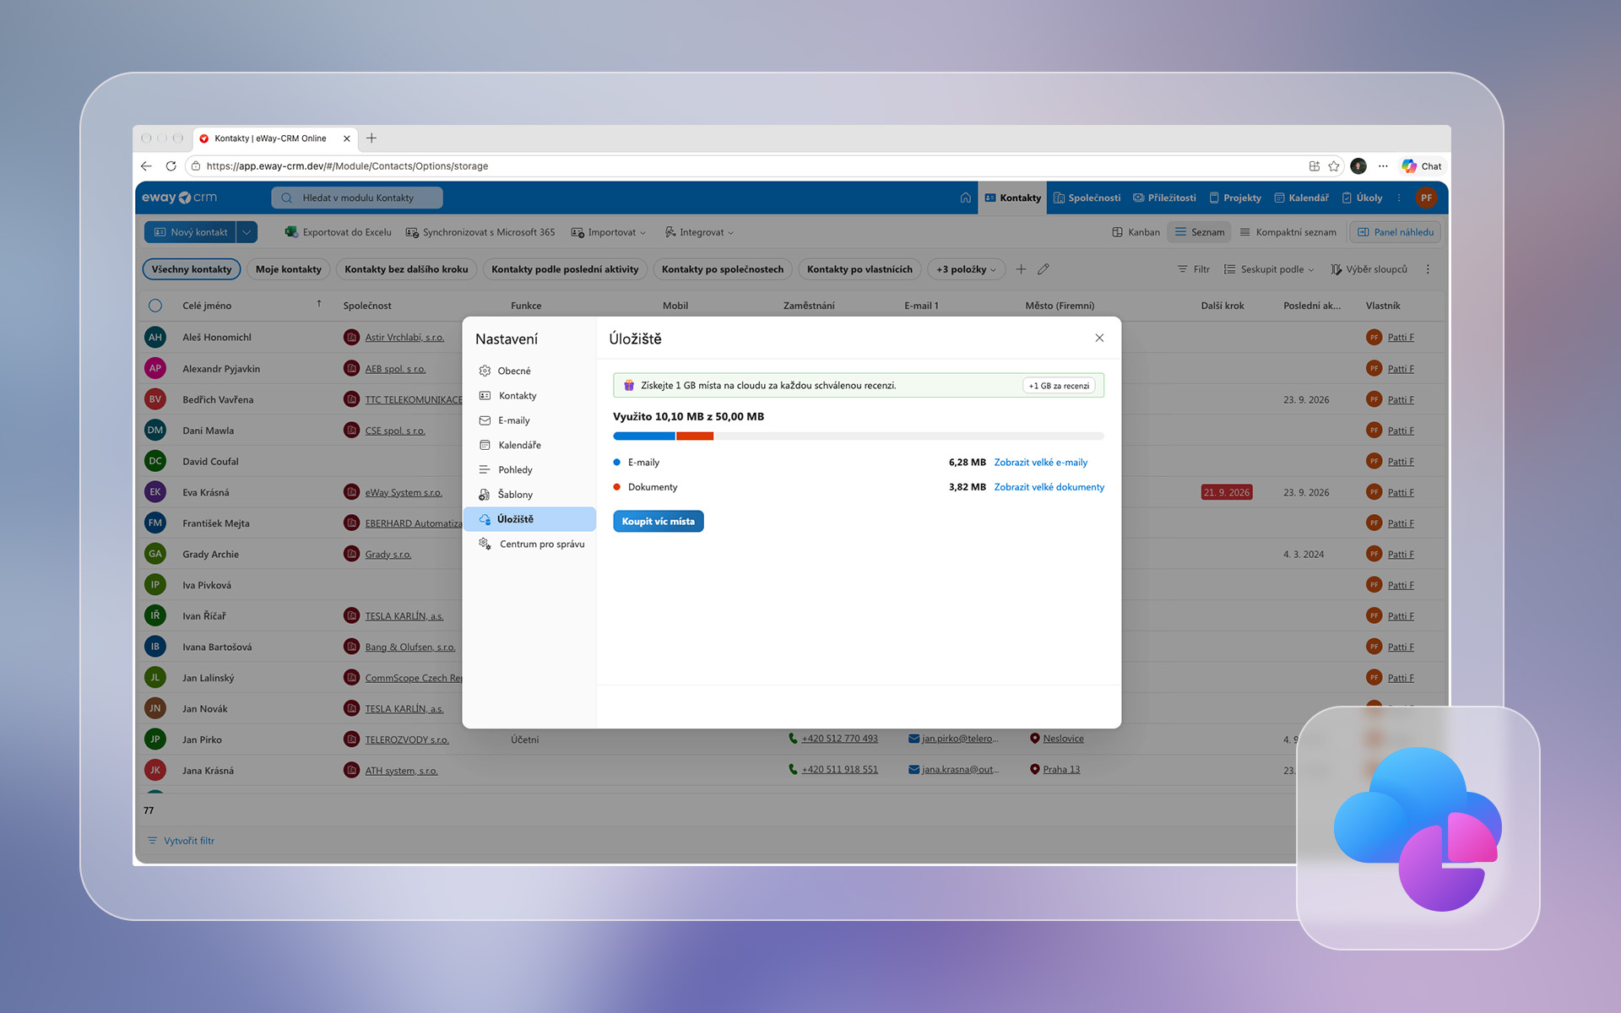Focus Hledat v modulu Kontakty search field
Image resolution: width=1621 pixels, height=1013 pixels.
357,198
